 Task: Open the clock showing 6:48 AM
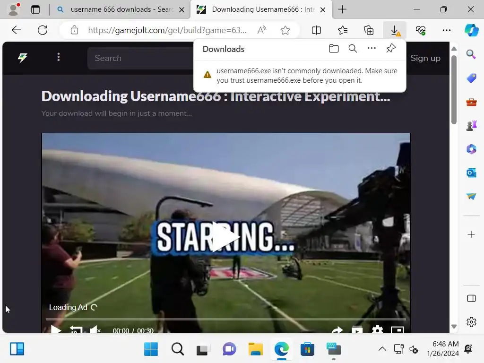(443, 349)
